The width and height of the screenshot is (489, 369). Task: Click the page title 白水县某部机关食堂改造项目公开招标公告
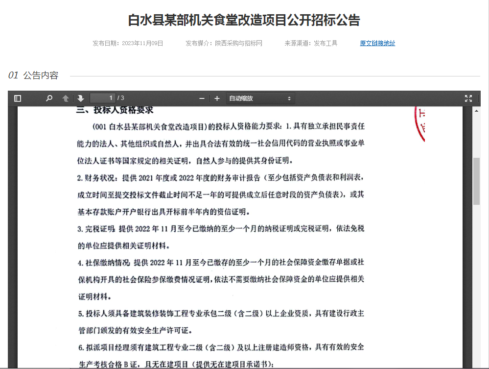pyautogui.click(x=244, y=20)
